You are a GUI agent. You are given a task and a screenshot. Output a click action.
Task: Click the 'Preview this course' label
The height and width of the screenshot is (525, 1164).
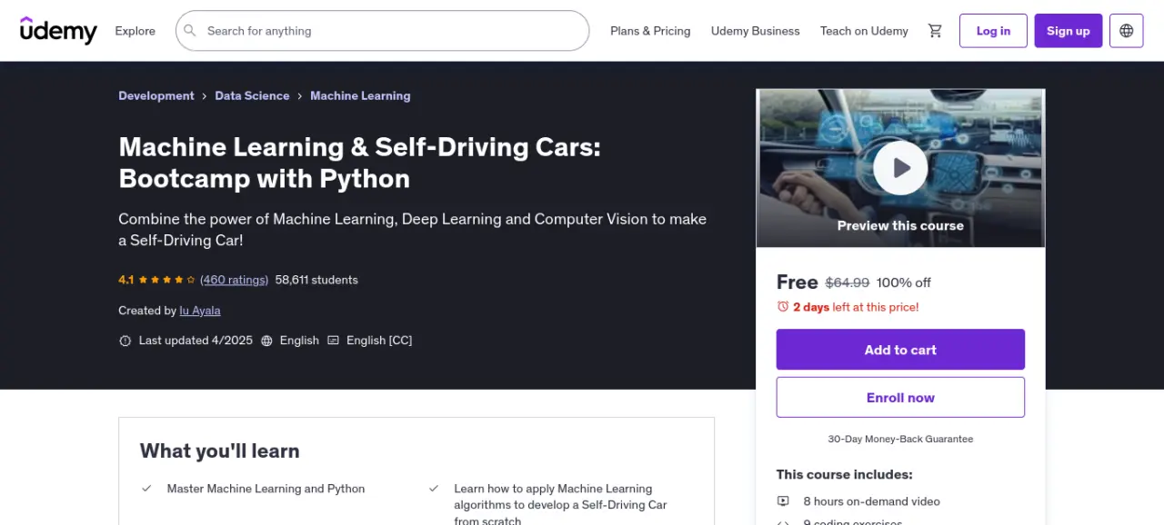[x=900, y=225]
